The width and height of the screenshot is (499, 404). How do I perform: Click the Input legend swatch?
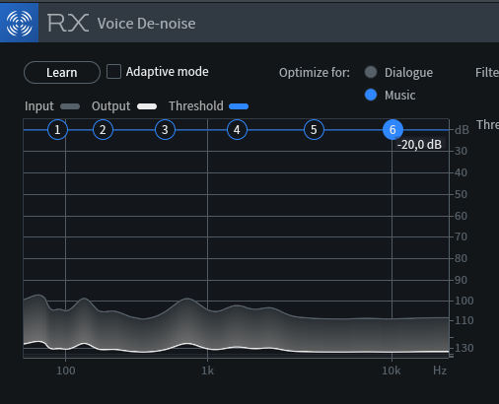pyautogui.click(x=70, y=106)
